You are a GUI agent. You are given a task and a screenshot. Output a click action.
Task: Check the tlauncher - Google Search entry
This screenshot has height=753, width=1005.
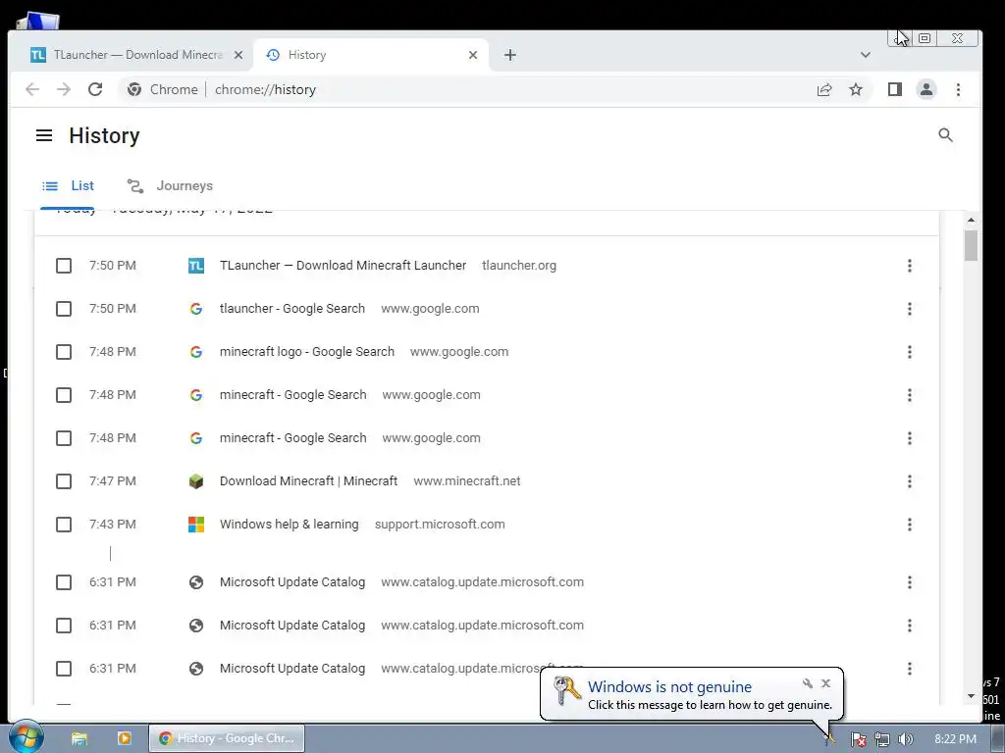[x=64, y=309]
